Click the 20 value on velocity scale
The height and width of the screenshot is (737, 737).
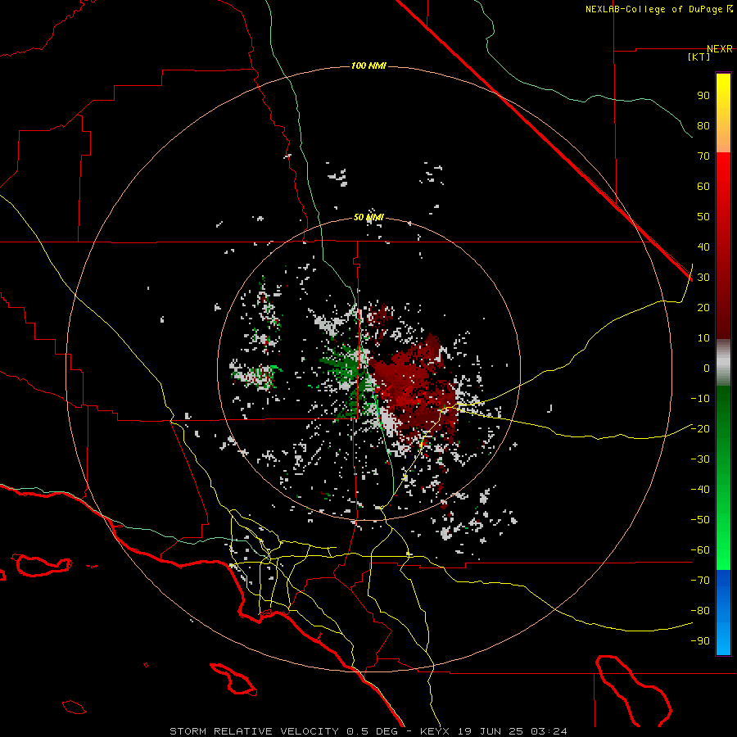[x=703, y=307]
